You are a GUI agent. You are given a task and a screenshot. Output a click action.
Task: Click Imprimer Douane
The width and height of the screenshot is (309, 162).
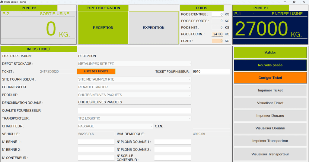(x=270, y=115)
